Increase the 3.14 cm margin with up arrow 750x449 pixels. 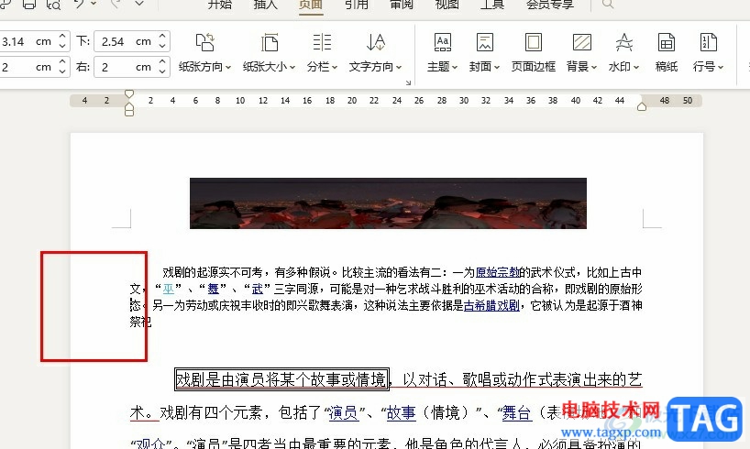[x=62, y=37]
